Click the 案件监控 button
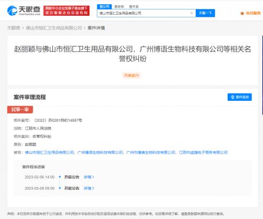This screenshot has width=263, height=219. pyautogui.click(x=240, y=97)
